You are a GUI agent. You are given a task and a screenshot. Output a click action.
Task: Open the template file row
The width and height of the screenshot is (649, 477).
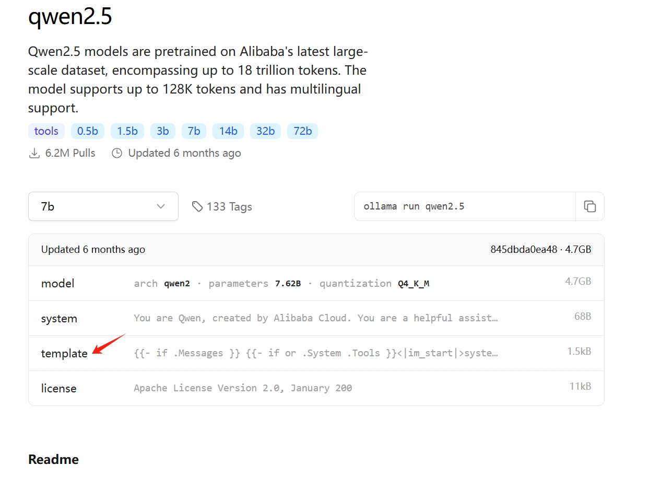316,353
